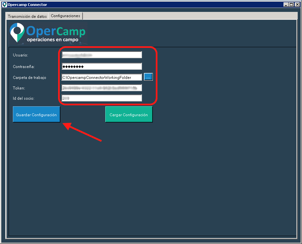
Task: Click the Carpeta de trabajo path field
Action: pos(102,78)
